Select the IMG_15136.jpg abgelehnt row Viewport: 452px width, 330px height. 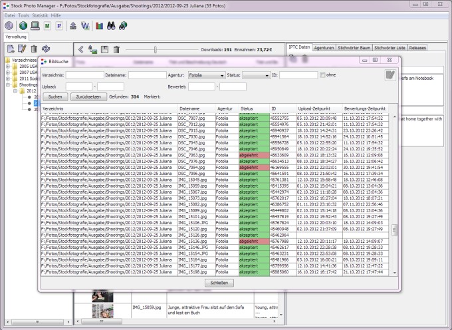coord(215,242)
